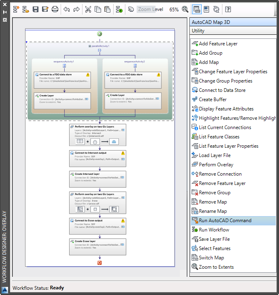Toggle the activity panel display button
This screenshot has height=295, width=279.
tap(197, 9)
